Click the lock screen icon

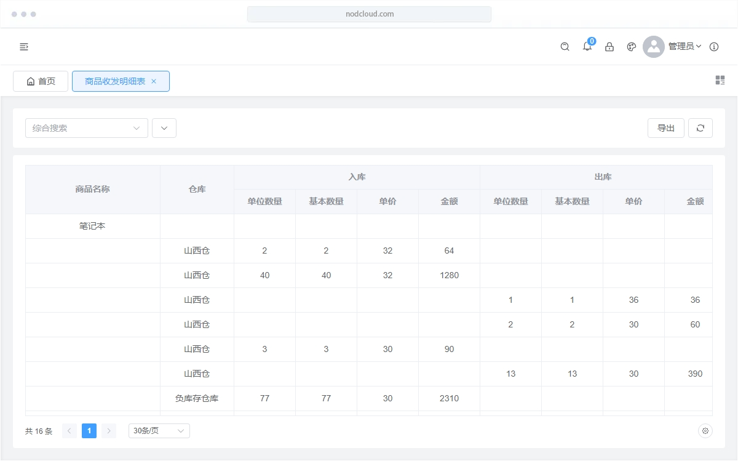(609, 47)
